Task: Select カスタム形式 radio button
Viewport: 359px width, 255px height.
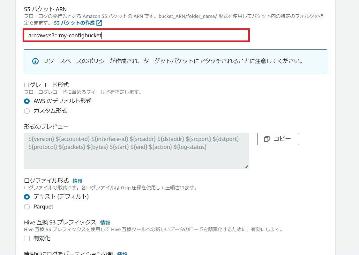Action: (x=27, y=111)
